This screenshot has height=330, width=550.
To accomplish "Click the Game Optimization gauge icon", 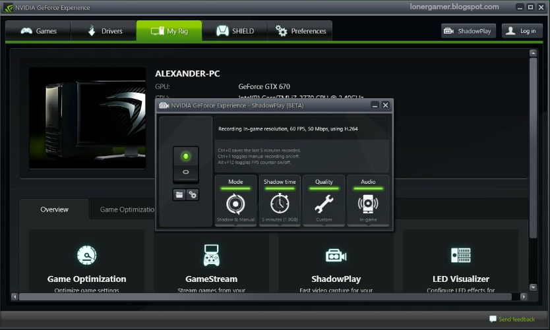I will coord(86,255).
